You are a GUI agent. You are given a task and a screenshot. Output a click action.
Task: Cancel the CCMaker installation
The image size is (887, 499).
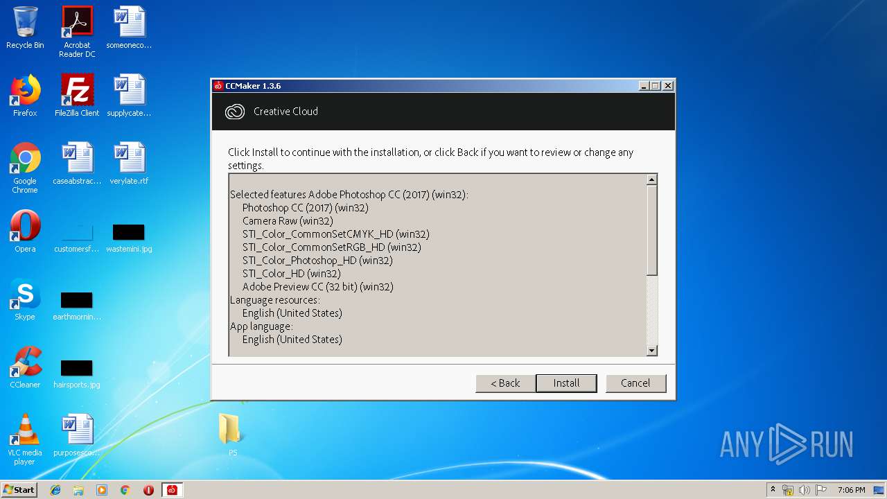click(635, 383)
